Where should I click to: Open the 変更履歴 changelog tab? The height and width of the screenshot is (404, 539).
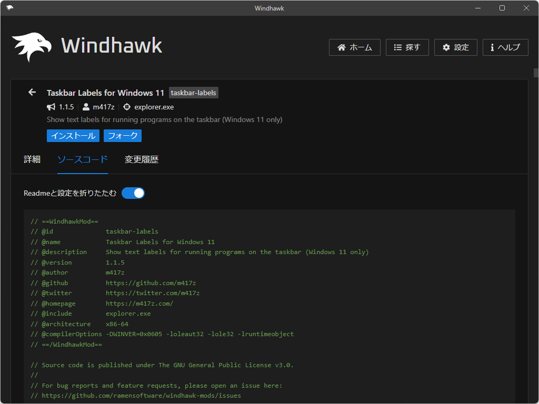click(141, 159)
